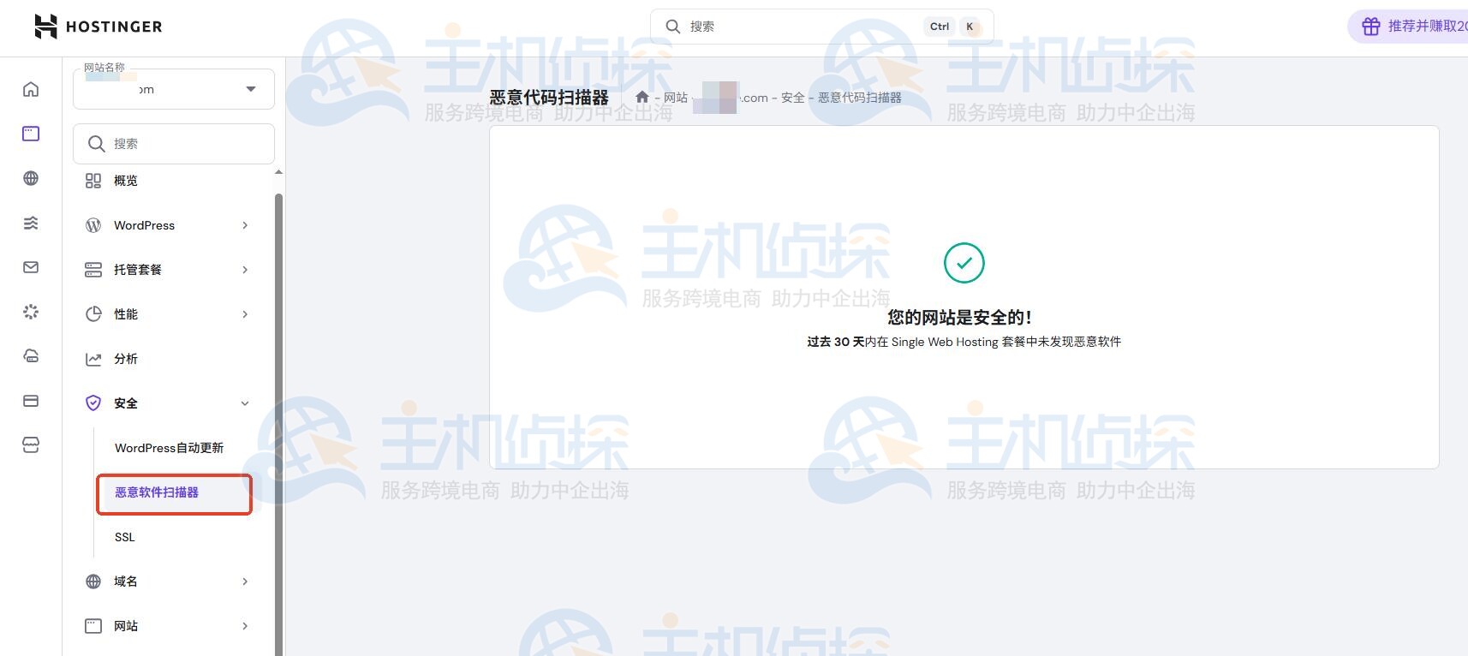Expand the WordPress menu chevron
The width and height of the screenshot is (1468, 656).
click(x=245, y=225)
